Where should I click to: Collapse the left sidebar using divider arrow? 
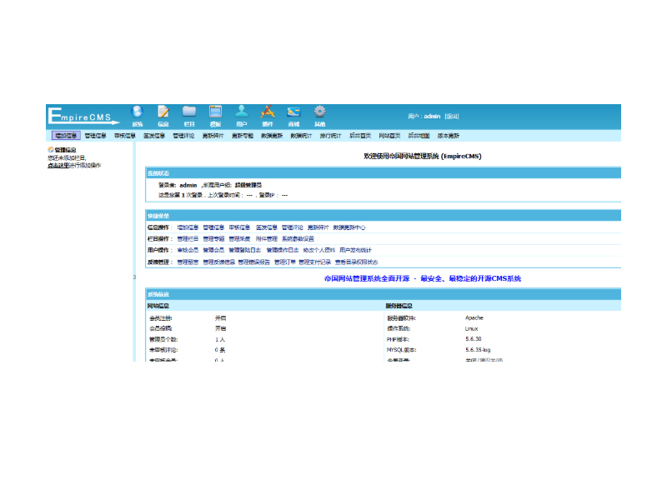pyautogui.click(x=134, y=277)
